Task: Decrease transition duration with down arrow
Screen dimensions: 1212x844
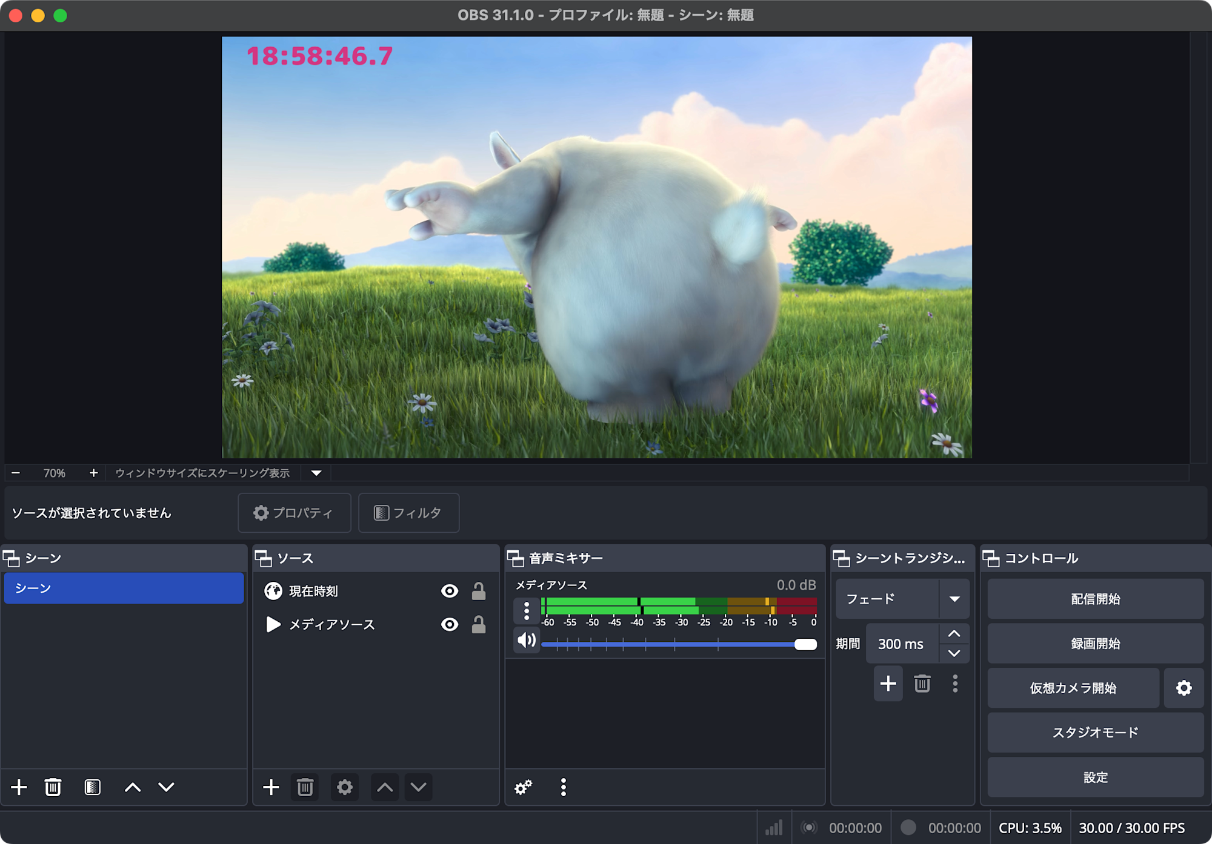Action: [x=954, y=653]
